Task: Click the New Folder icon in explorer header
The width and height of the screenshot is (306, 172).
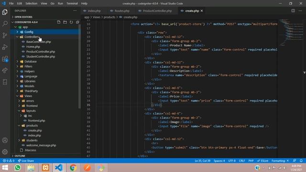Action: tap(65, 22)
